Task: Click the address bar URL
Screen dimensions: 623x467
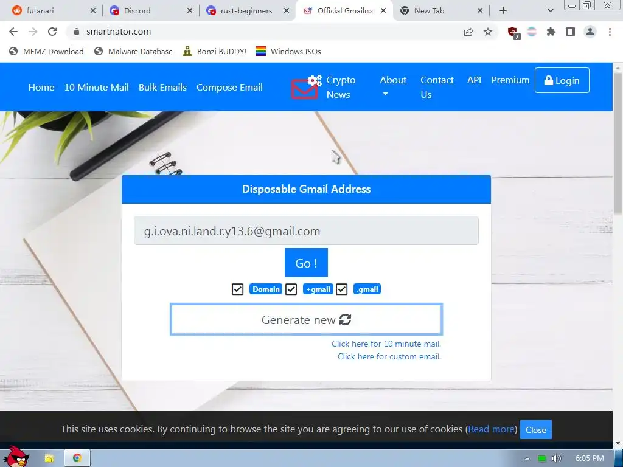Action: [119, 32]
